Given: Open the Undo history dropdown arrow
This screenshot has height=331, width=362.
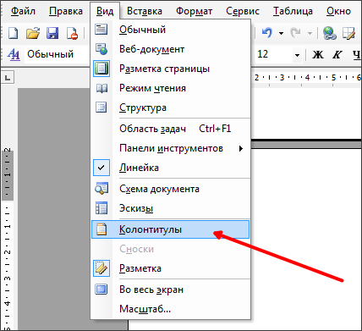Looking at the screenshot, I should (x=281, y=33).
